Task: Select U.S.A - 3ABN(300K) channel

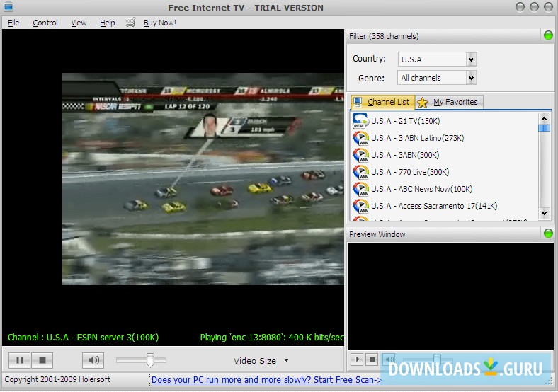Action: [x=405, y=155]
